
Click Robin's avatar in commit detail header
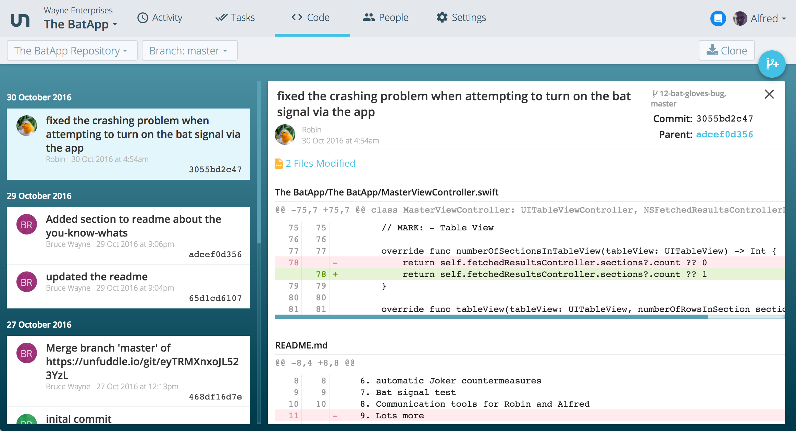(285, 135)
